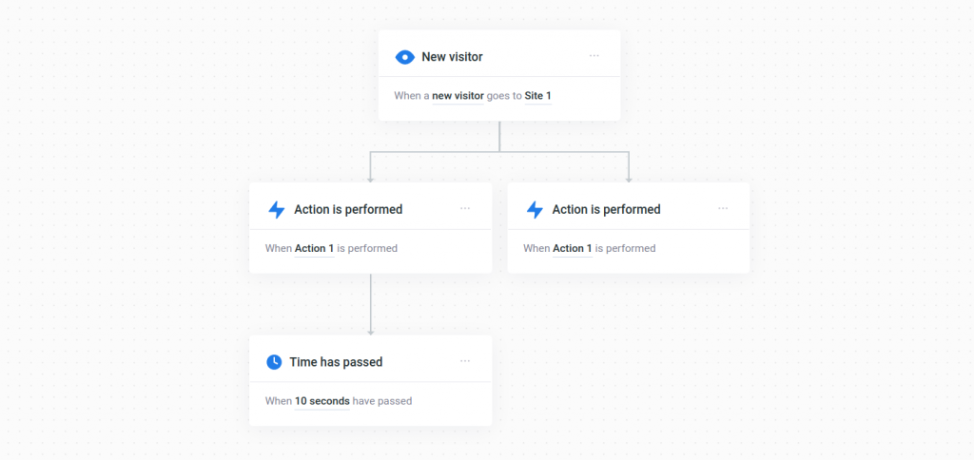Click the connector arrowhead entering Time has passed card
Viewport: 974px width, 460px height.
[x=371, y=333]
